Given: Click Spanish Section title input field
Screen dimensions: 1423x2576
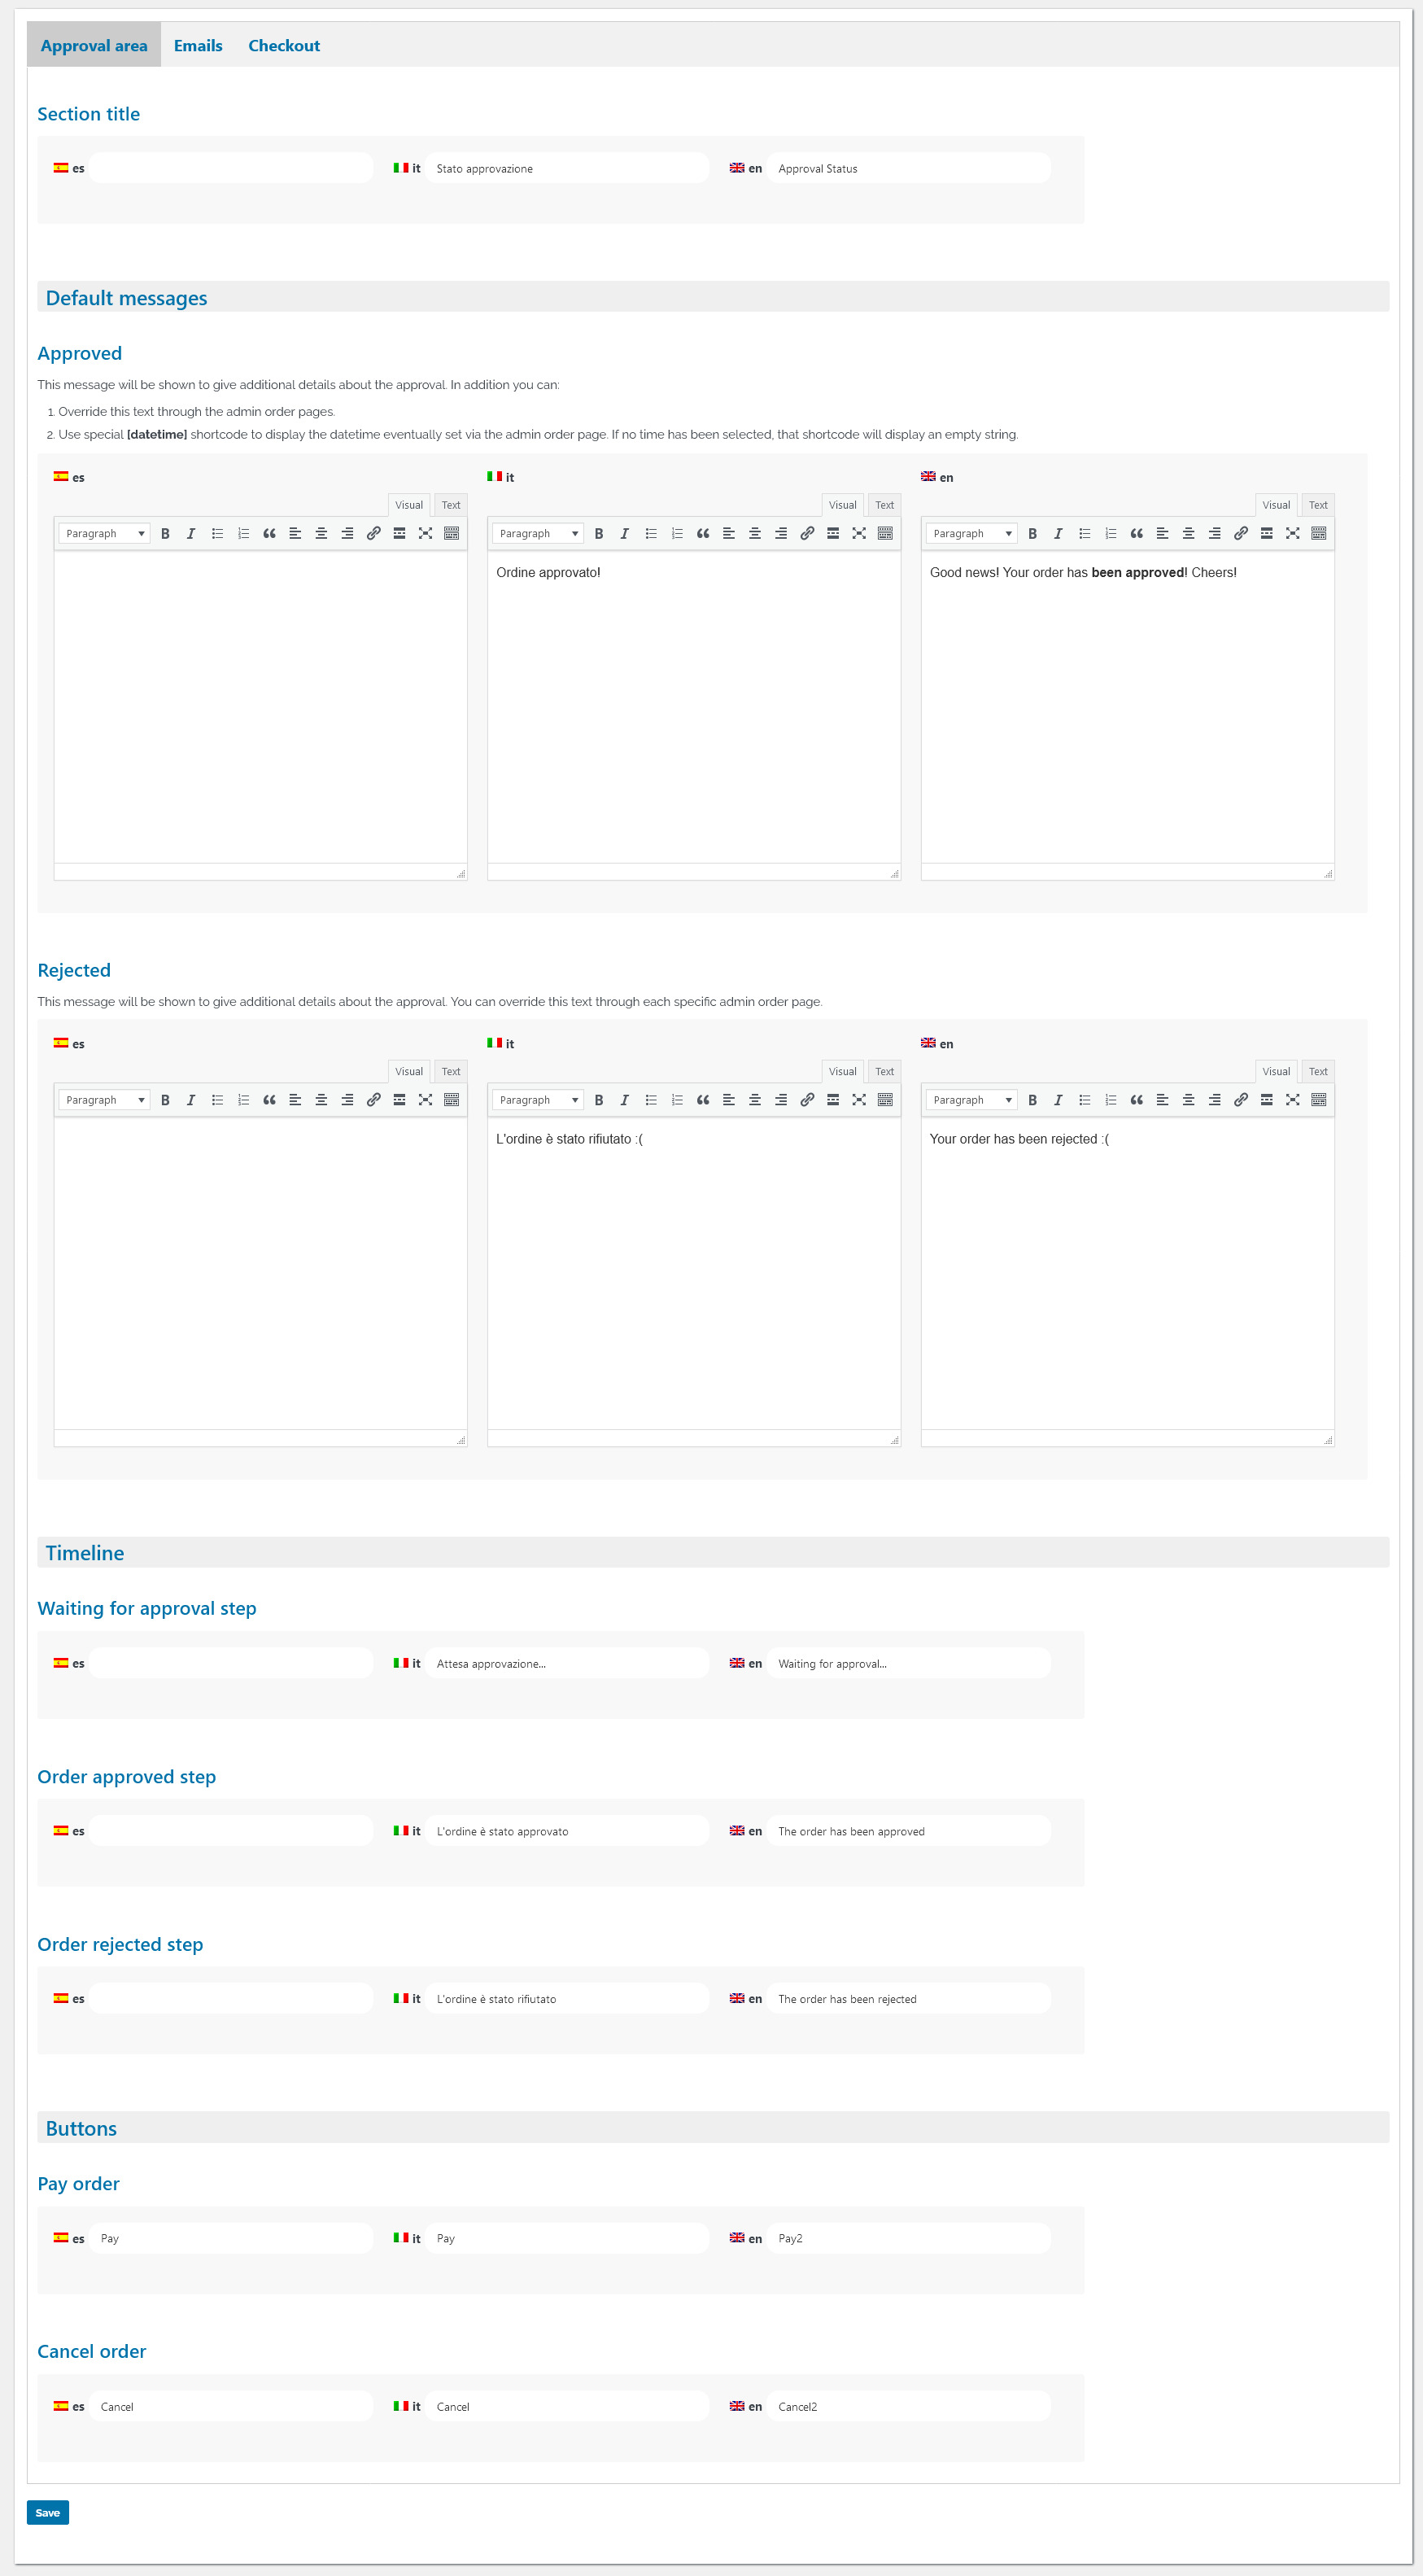Looking at the screenshot, I should click(x=231, y=168).
